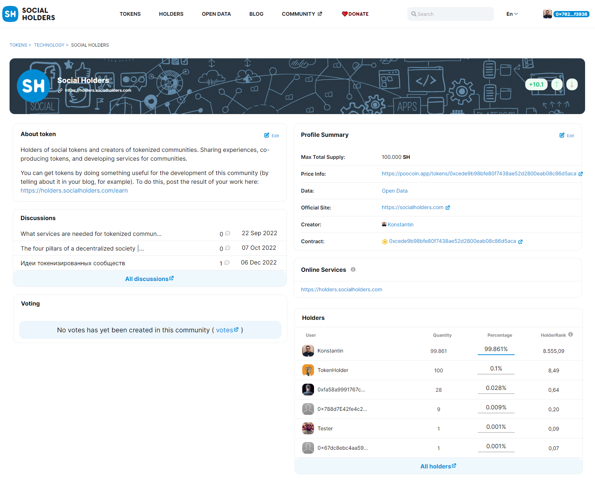
Task: Expand the En language dropdown
Action: click(512, 14)
